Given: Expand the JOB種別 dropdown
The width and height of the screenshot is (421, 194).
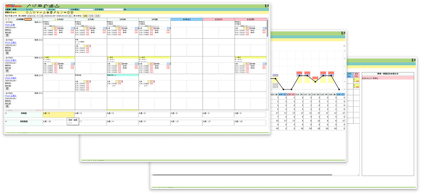Looking at the screenshot, I should (x=87, y=9).
